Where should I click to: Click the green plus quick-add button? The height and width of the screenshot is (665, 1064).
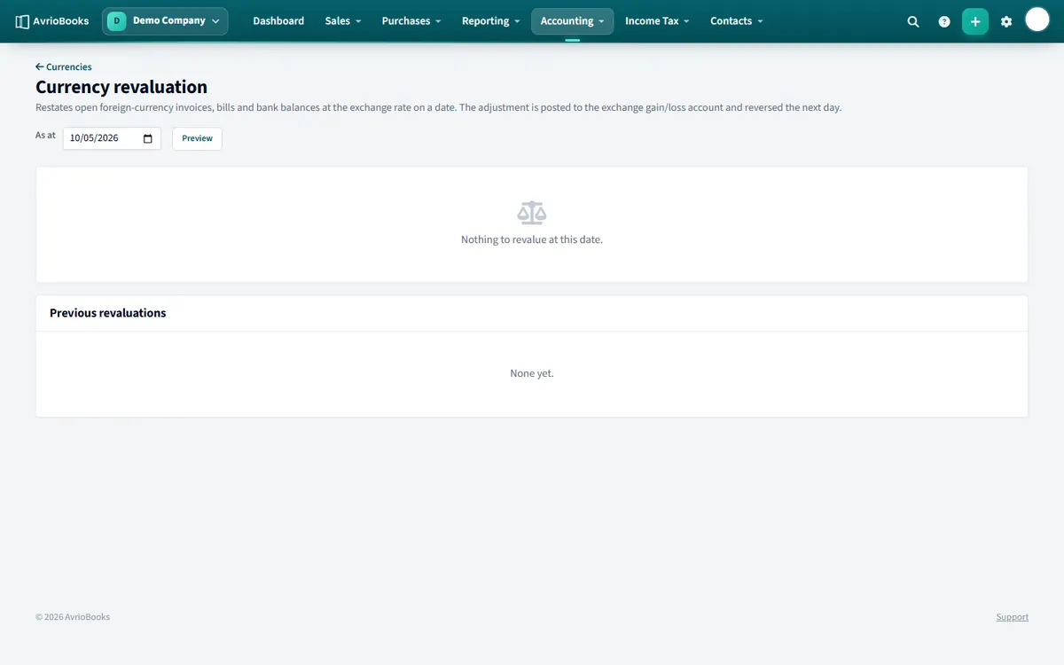[x=975, y=21]
